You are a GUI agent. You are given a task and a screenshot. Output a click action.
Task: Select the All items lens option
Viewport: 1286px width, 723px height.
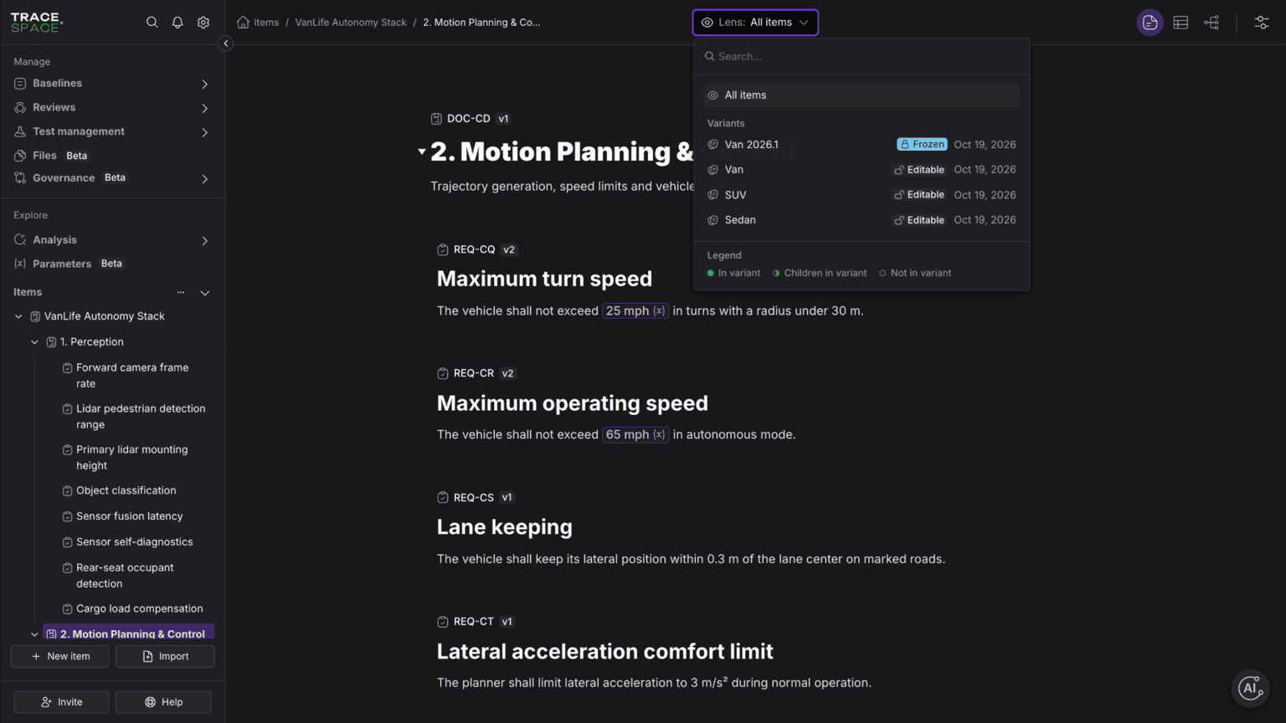862,95
